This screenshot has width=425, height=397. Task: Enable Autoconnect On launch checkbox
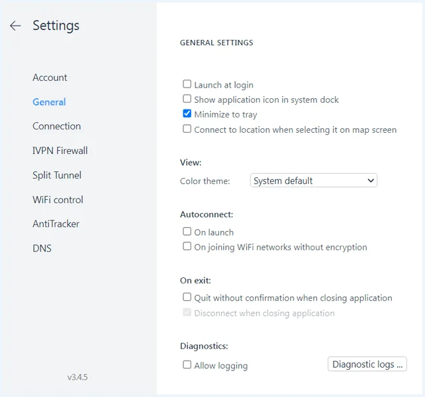[187, 232]
